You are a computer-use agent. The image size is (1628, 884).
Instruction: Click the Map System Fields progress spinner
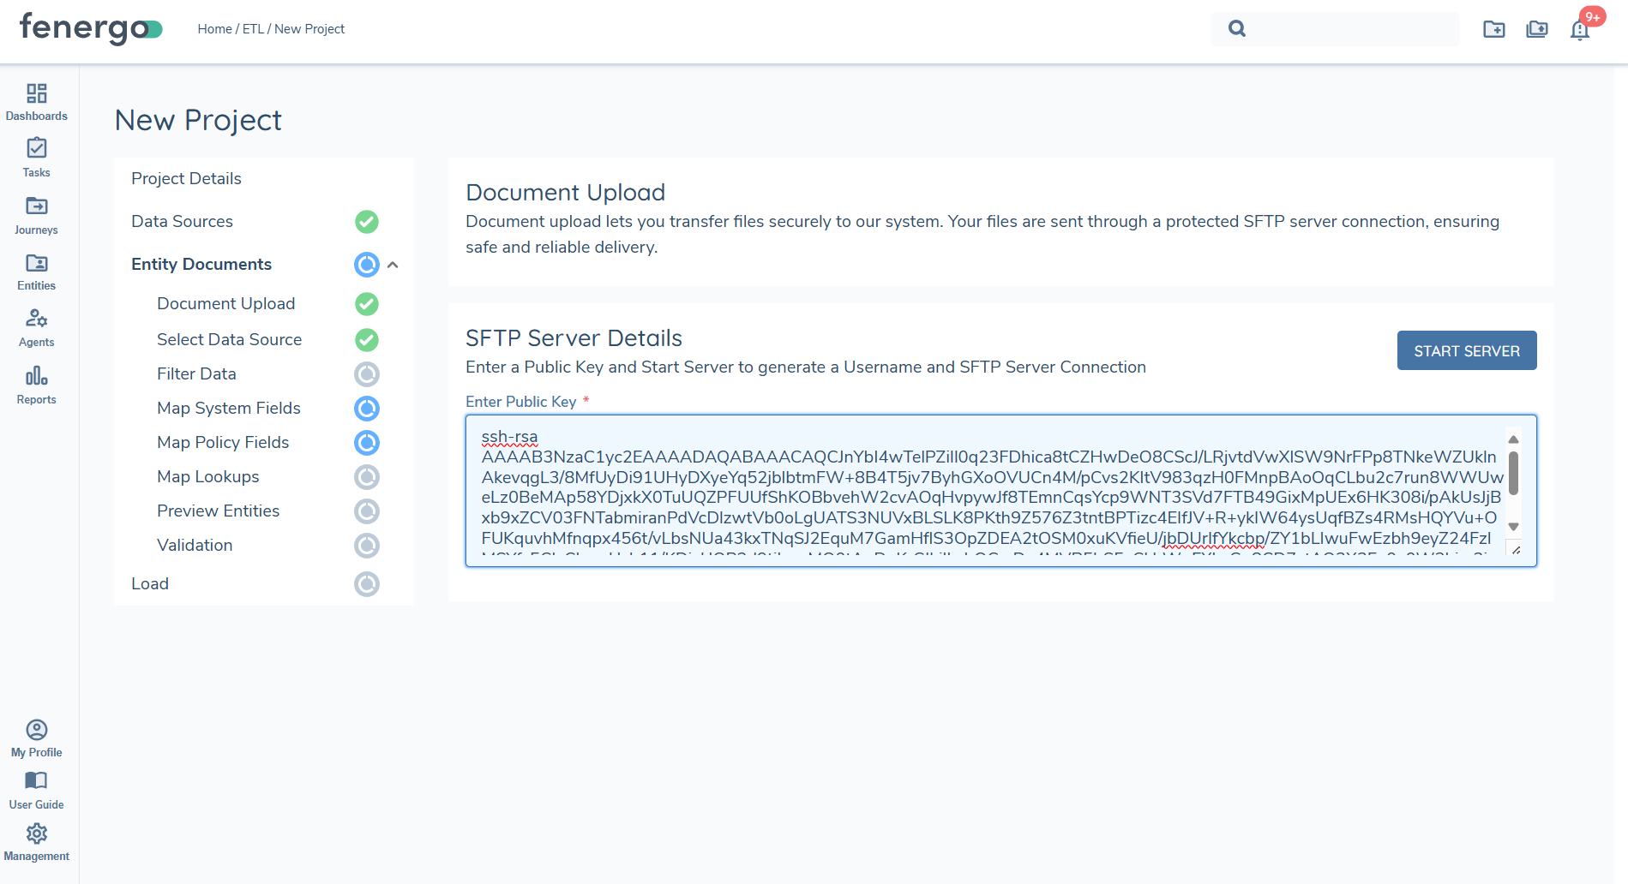point(367,408)
